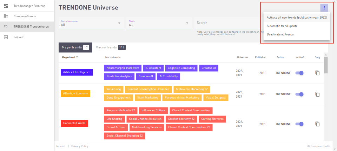This screenshot has height=151, width=337.
Task: Click the Macro-trends column header
Action: click(x=113, y=58)
